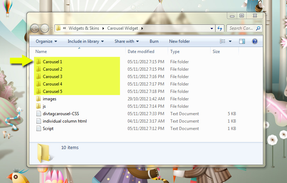This screenshot has height=183, width=287.
Task: Click the refresh icon beside address bar
Action: [x=220, y=28]
